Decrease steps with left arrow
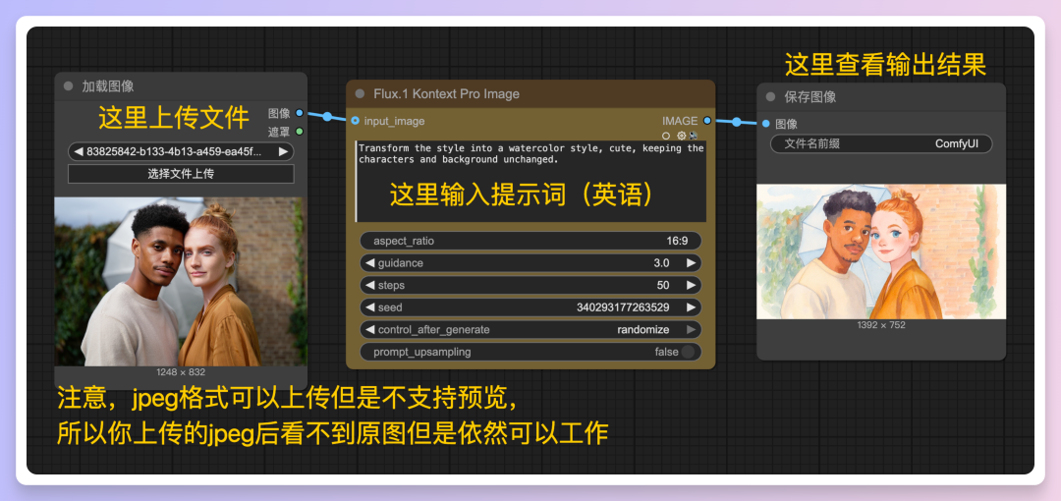Image resolution: width=1061 pixels, height=501 pixels. 370,285
